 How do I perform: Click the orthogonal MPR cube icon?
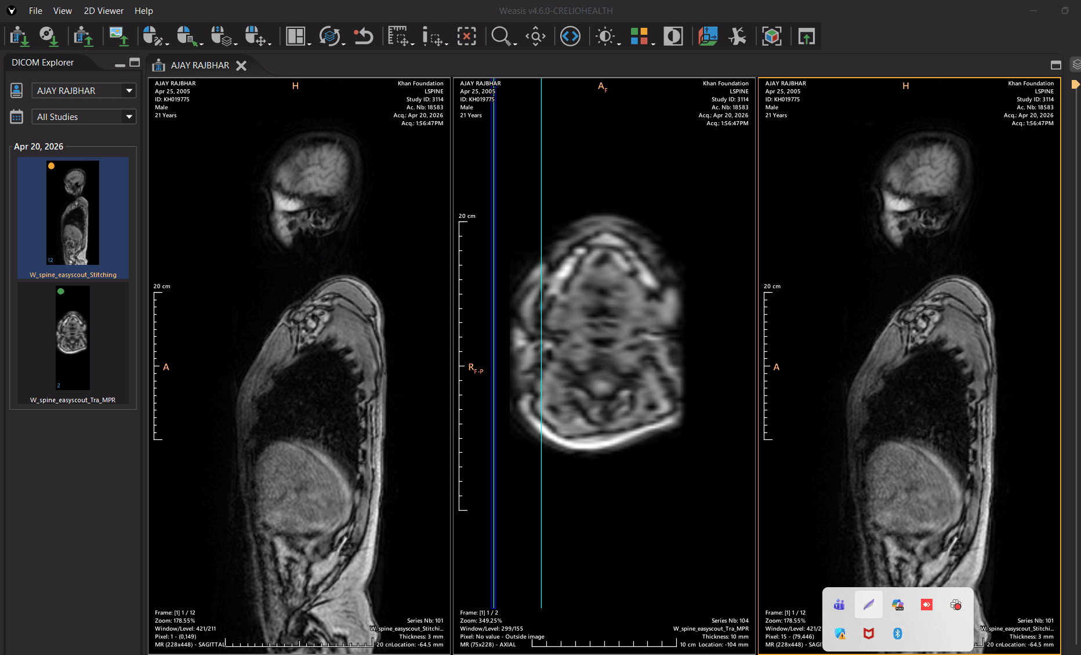point(708,37)
